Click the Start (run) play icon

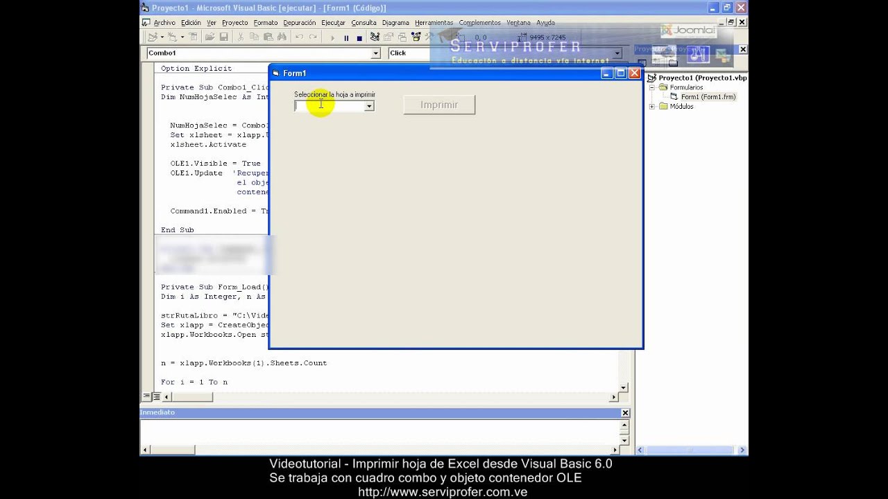coord(333,38)
